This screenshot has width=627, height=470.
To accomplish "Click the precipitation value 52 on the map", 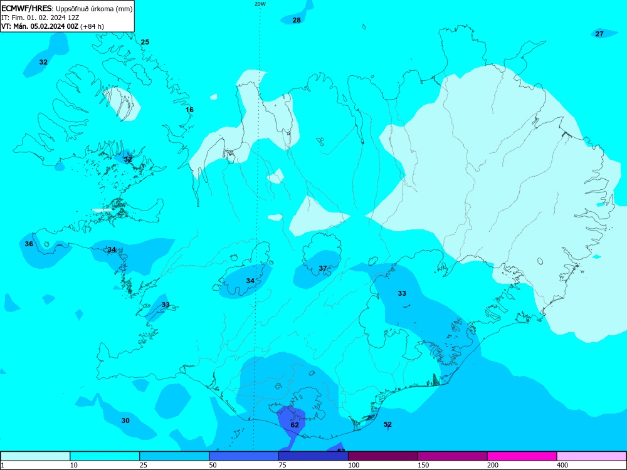I will 387,424.
